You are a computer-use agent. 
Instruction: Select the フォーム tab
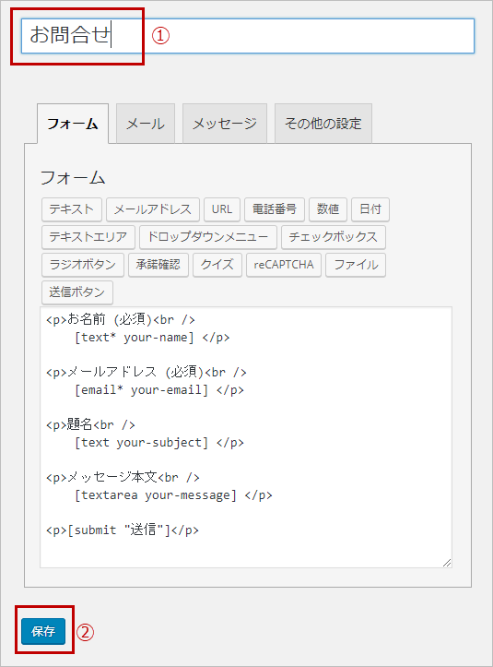[x=73, y=124]
